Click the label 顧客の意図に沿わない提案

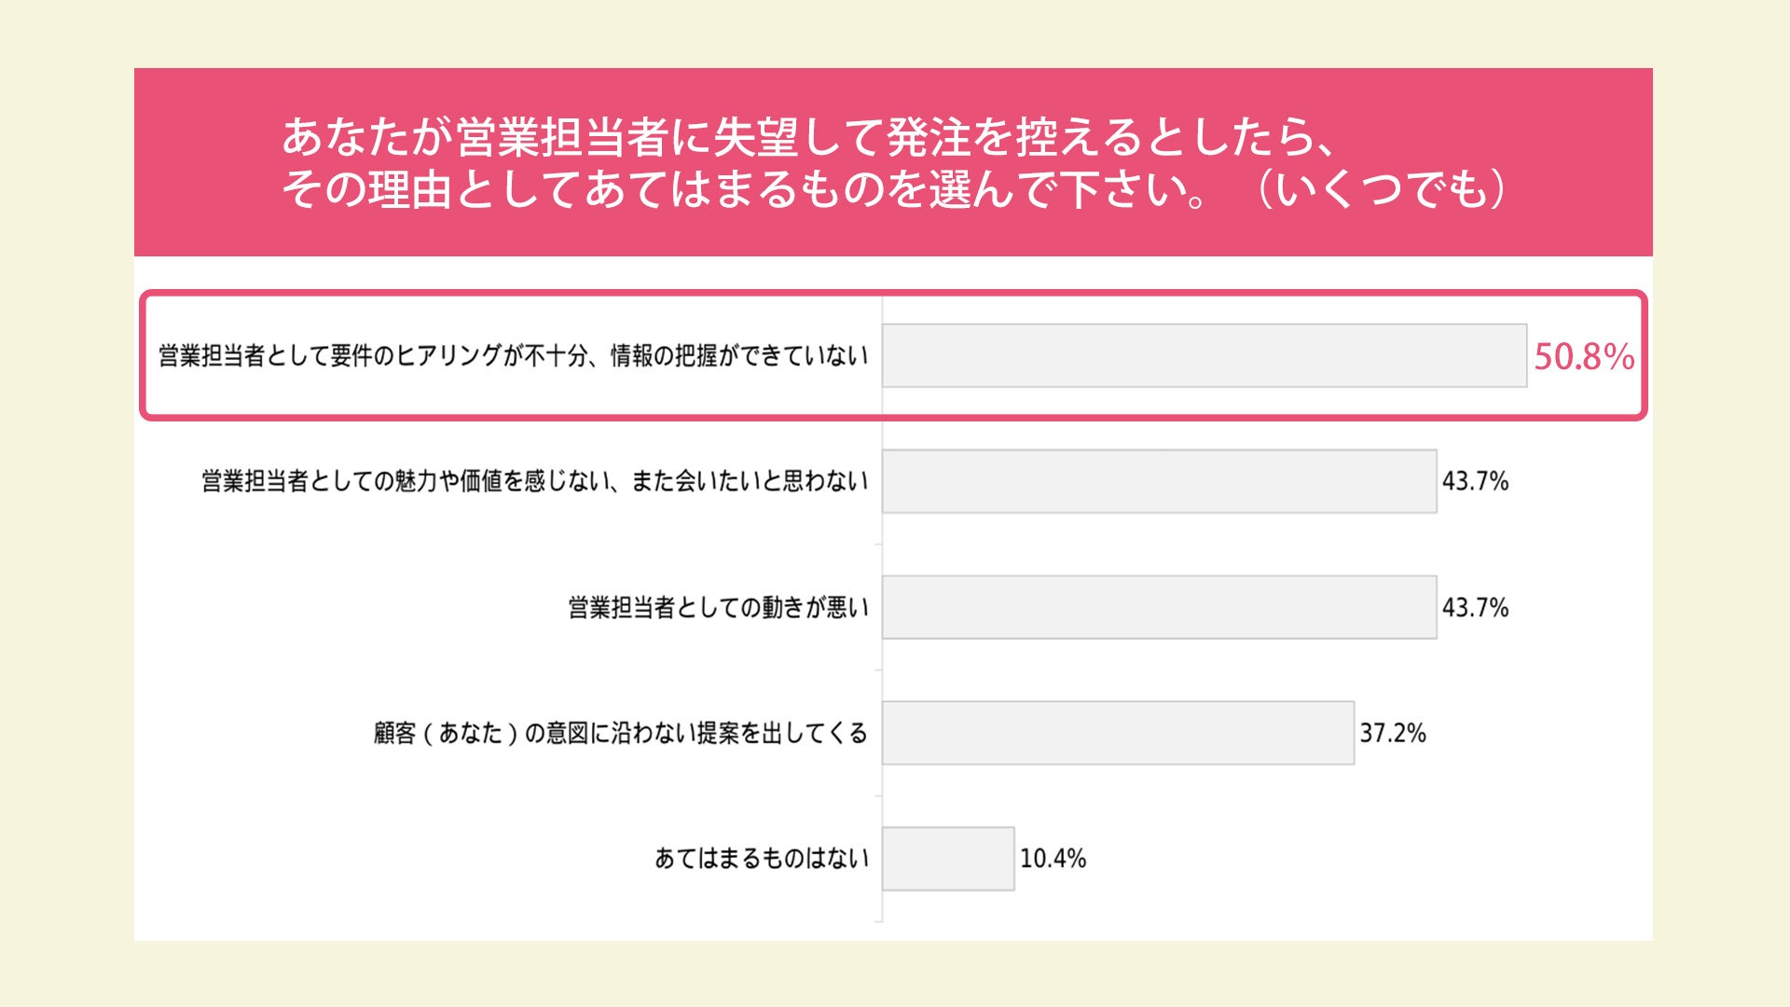(x=620, y=733)
